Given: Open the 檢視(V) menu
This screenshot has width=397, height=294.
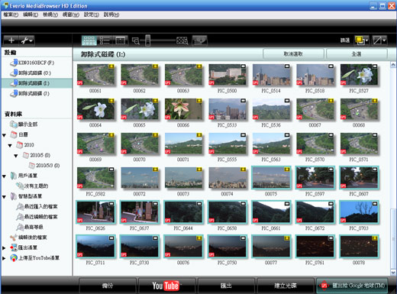Looking at the screenshot, I should click(x=50, y=15).
